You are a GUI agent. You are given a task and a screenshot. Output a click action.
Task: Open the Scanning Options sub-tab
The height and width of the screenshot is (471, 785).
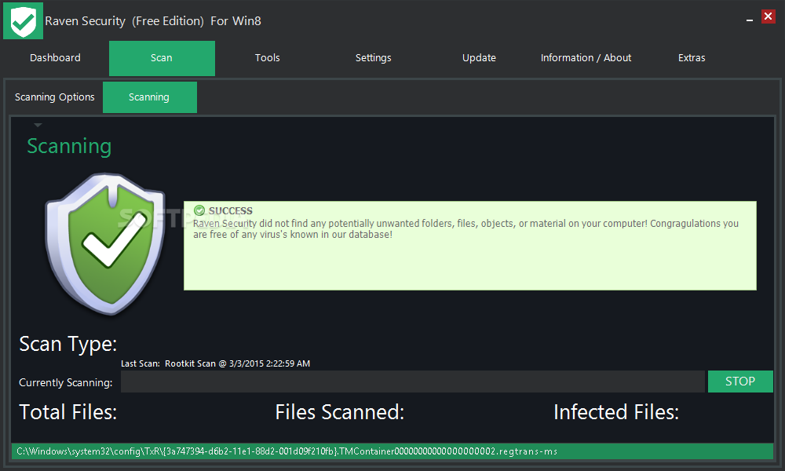coord(55,97)
